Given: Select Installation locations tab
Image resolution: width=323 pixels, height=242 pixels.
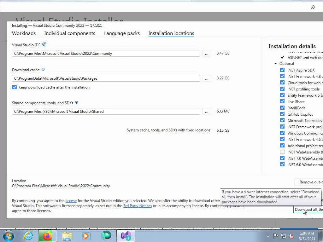Looking at the screenshot, I should pyautogui.click(x=171, y=33).
